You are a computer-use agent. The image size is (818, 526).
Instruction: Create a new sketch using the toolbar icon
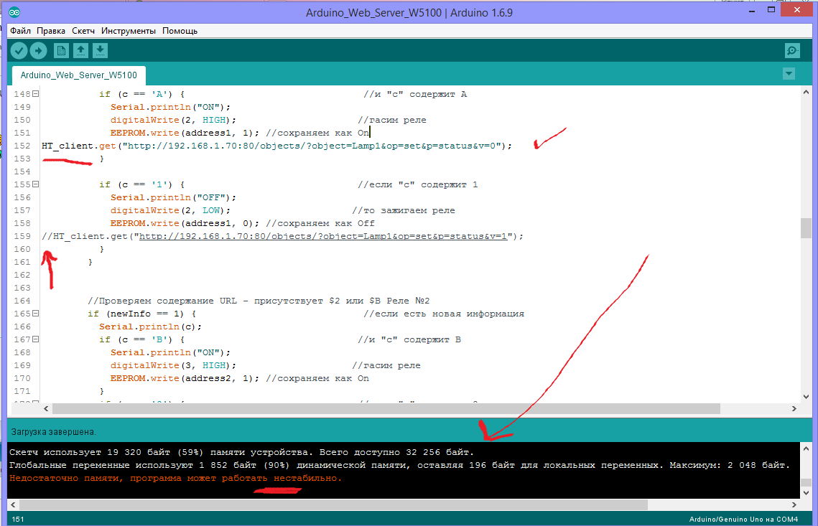(x=62, y=50)
